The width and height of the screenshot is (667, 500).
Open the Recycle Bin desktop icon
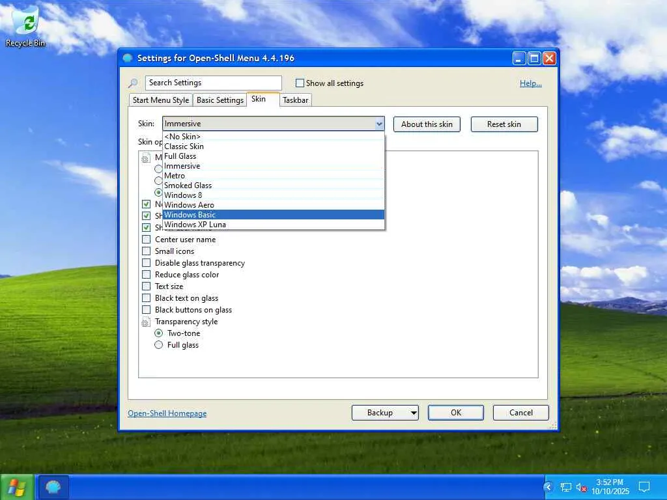(25, 25)
